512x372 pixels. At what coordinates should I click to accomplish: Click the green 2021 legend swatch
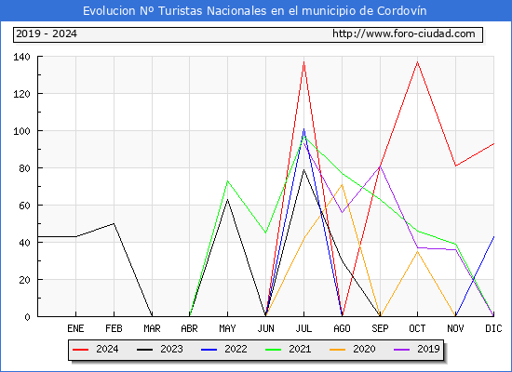[x=274, y=350]
